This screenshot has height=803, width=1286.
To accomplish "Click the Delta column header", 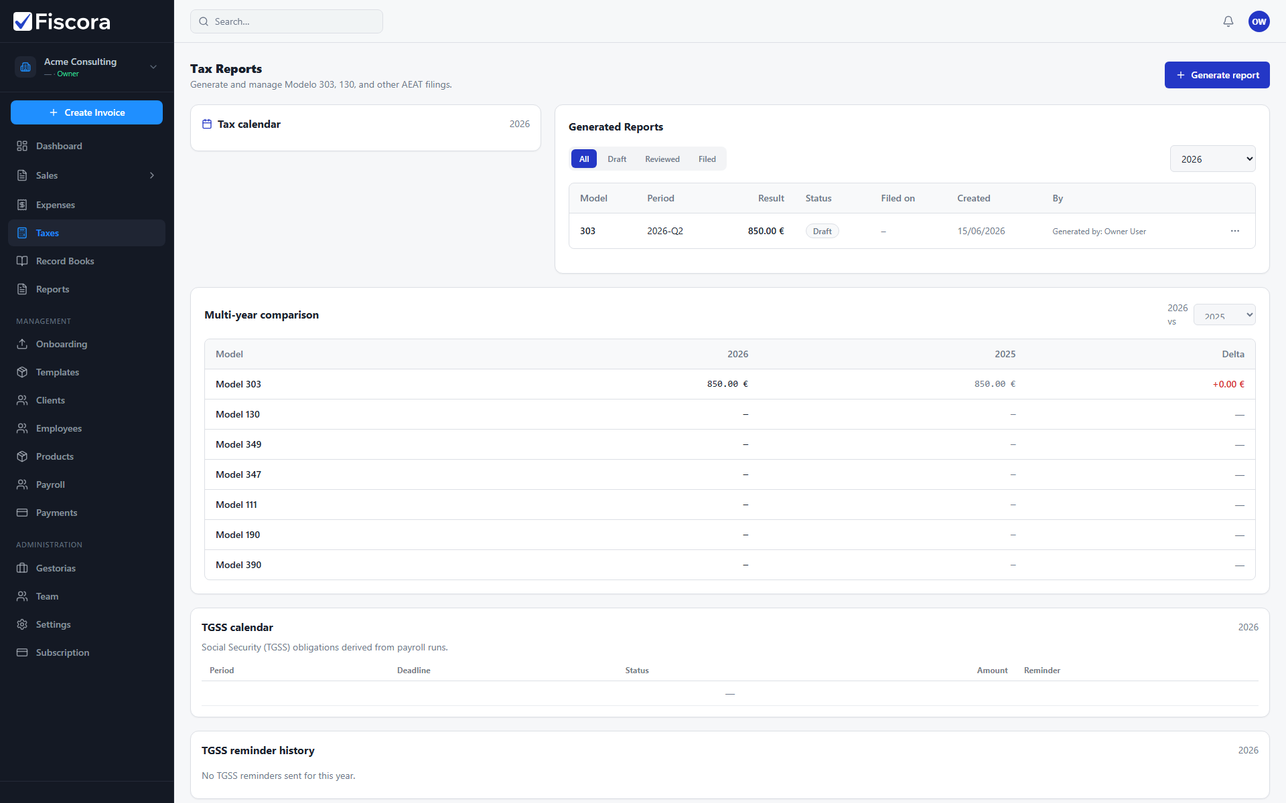I will pos(1233,354).
